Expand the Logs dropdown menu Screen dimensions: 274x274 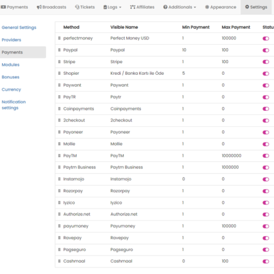113,7
